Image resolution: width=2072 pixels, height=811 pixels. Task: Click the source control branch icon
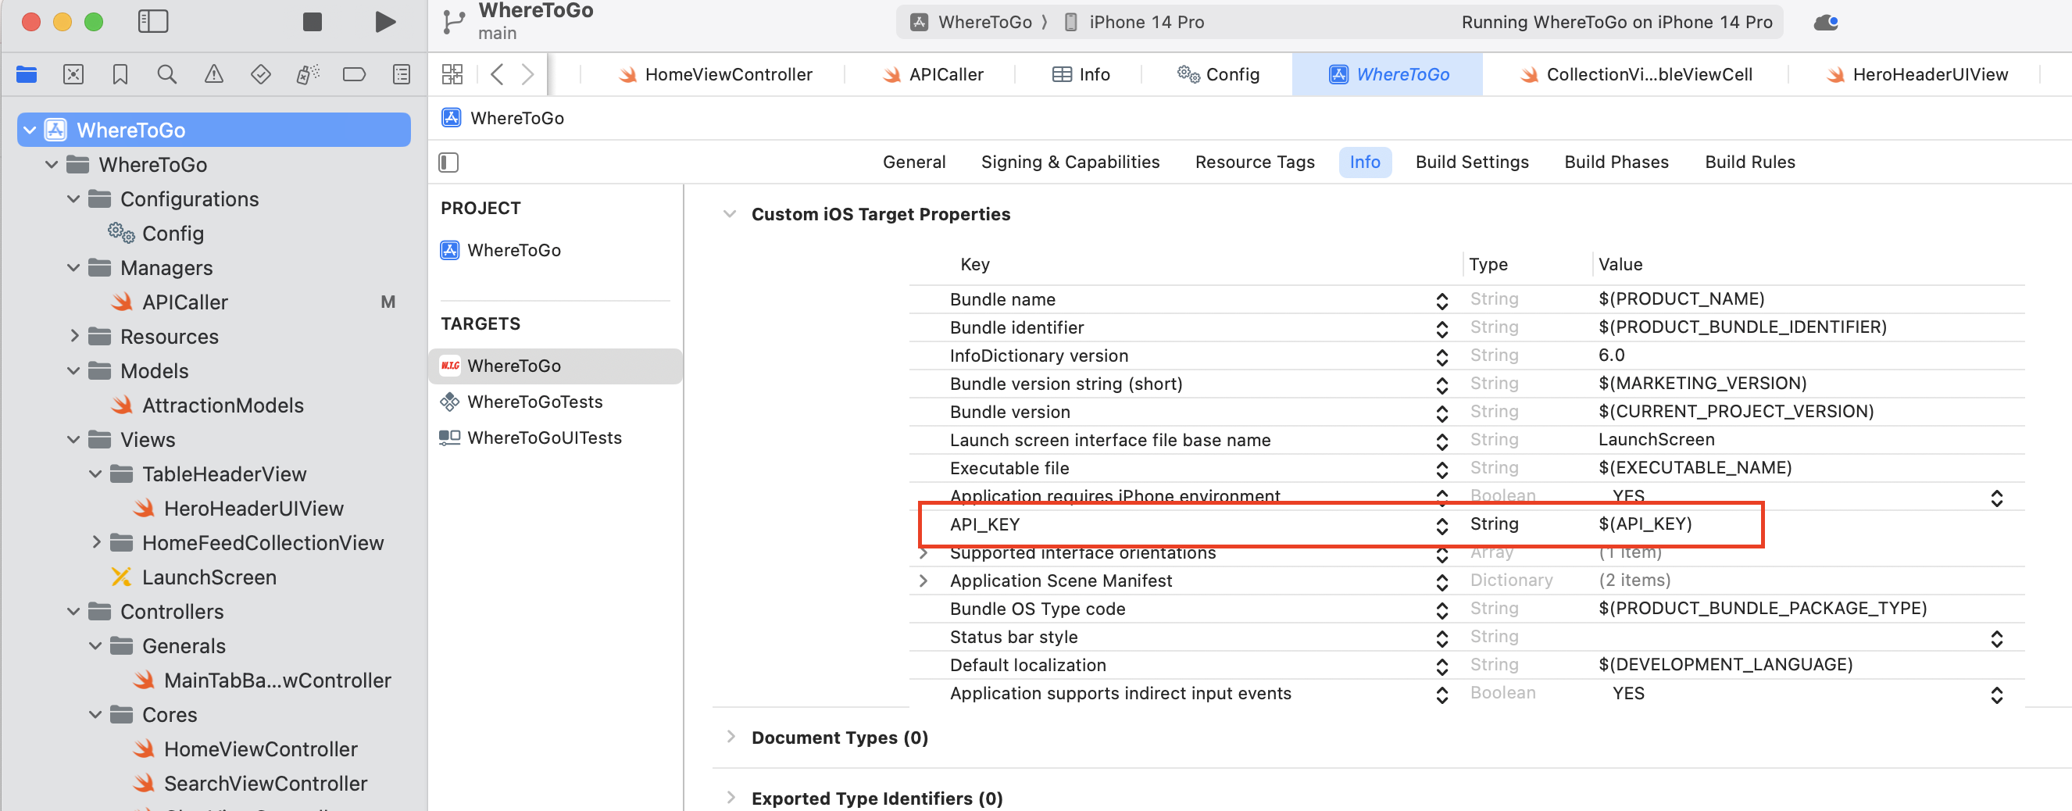[454, 22]
